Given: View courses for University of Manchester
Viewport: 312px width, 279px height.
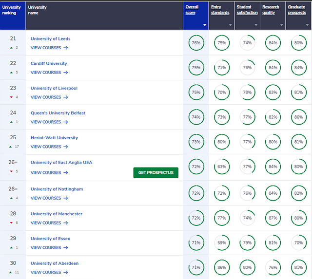Looking at the screenshot, I should pyautogui.click(x=49, y=223).
